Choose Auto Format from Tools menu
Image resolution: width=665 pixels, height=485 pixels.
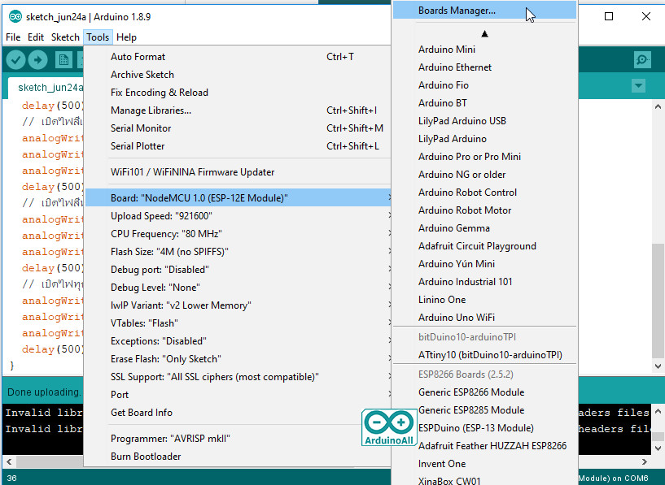238,57
